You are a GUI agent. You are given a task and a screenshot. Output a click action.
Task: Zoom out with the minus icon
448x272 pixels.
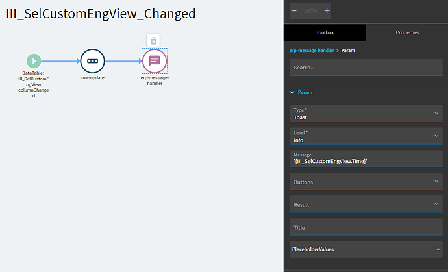click(294, 11)
